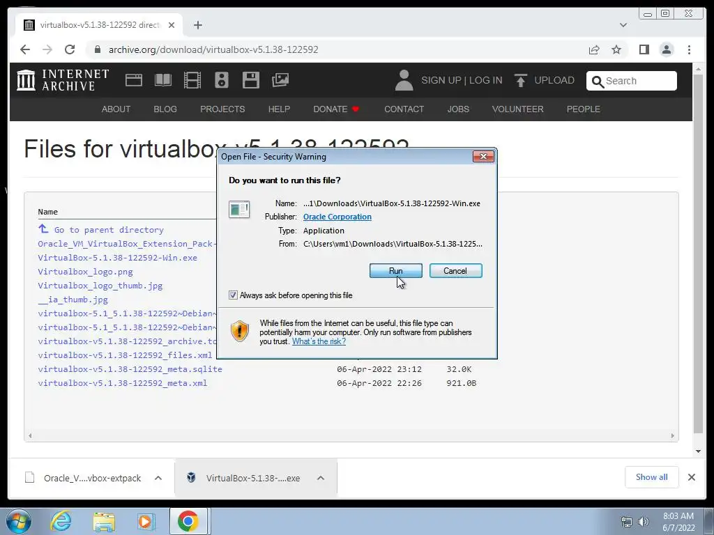The image size is (714, 535).
Task: Uncheck Always ask before opening this file
Action: [x=233, y=295]
